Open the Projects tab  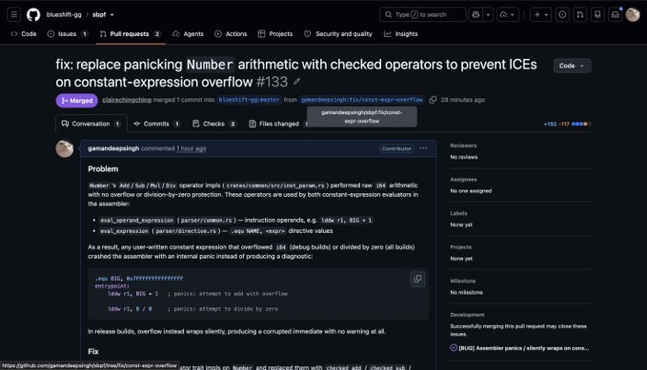tap(275, 34)
